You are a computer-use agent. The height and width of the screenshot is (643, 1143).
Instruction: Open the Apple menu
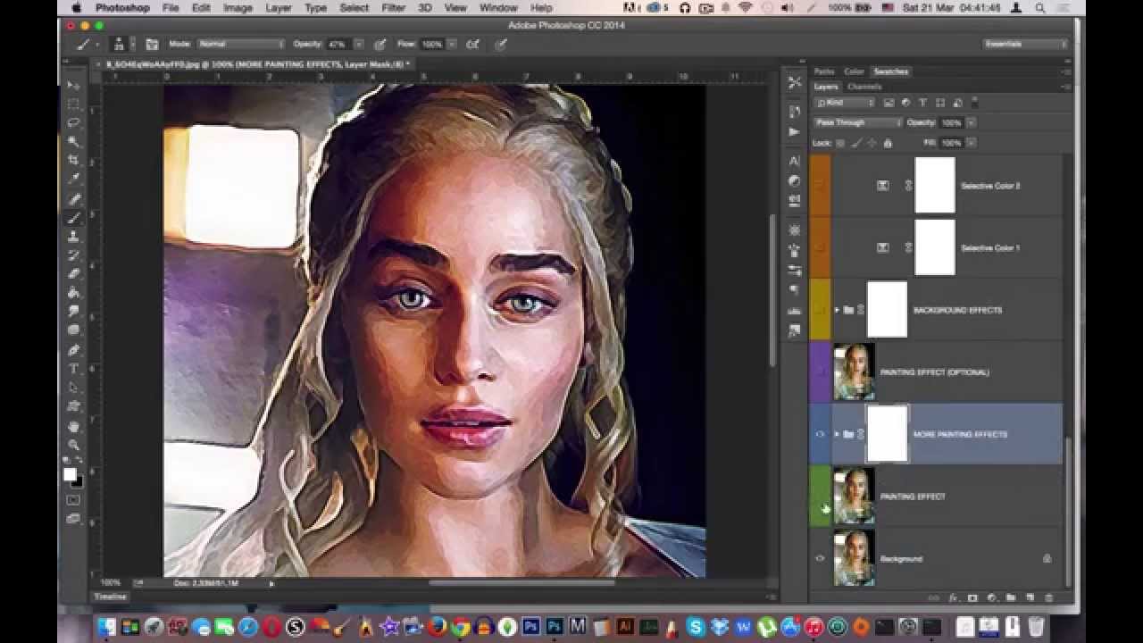(x=76, y=7)
